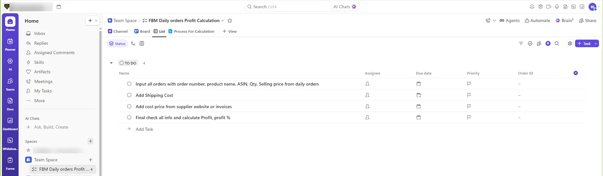Open Automate
This screenshot has height=176, width=603.
pos(537,21)
